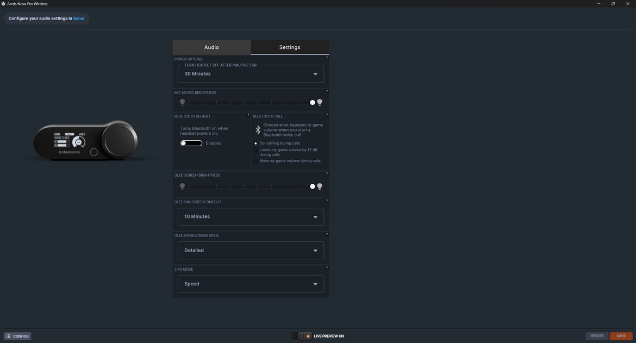Image resolution: width=636 pixels, height=343 pixels.
Task: Open the Sonar link in the banner
Action: point(79,18)
